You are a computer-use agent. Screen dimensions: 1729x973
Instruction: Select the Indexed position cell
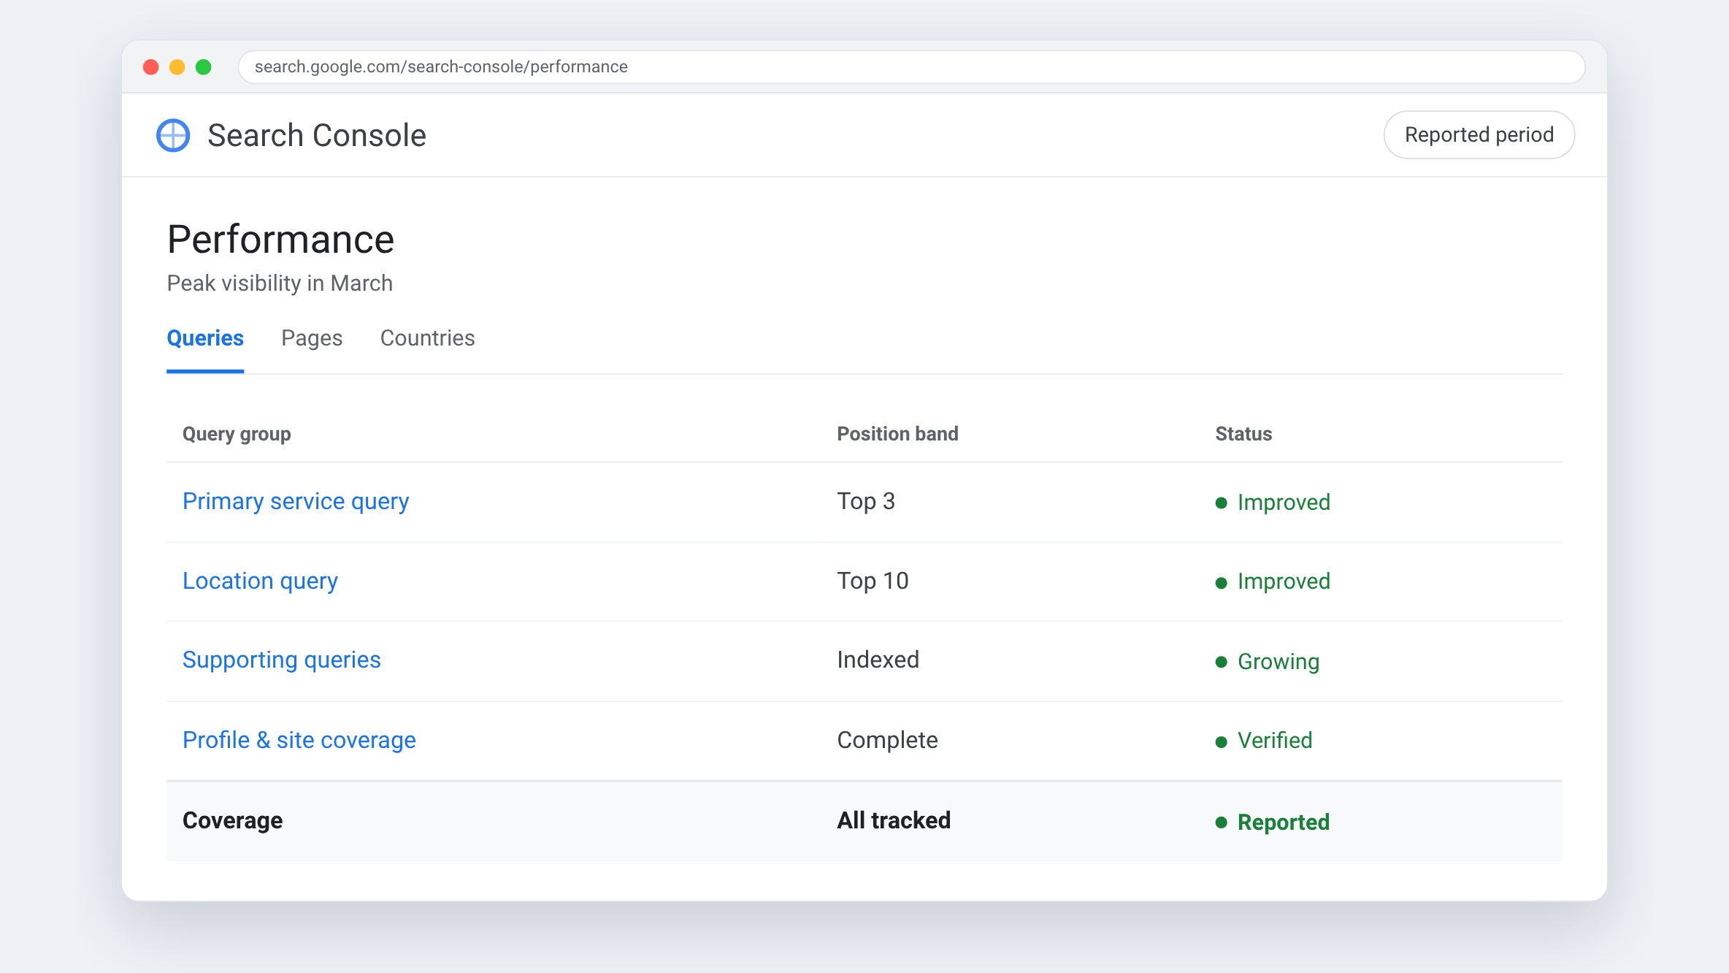[878, 660]
